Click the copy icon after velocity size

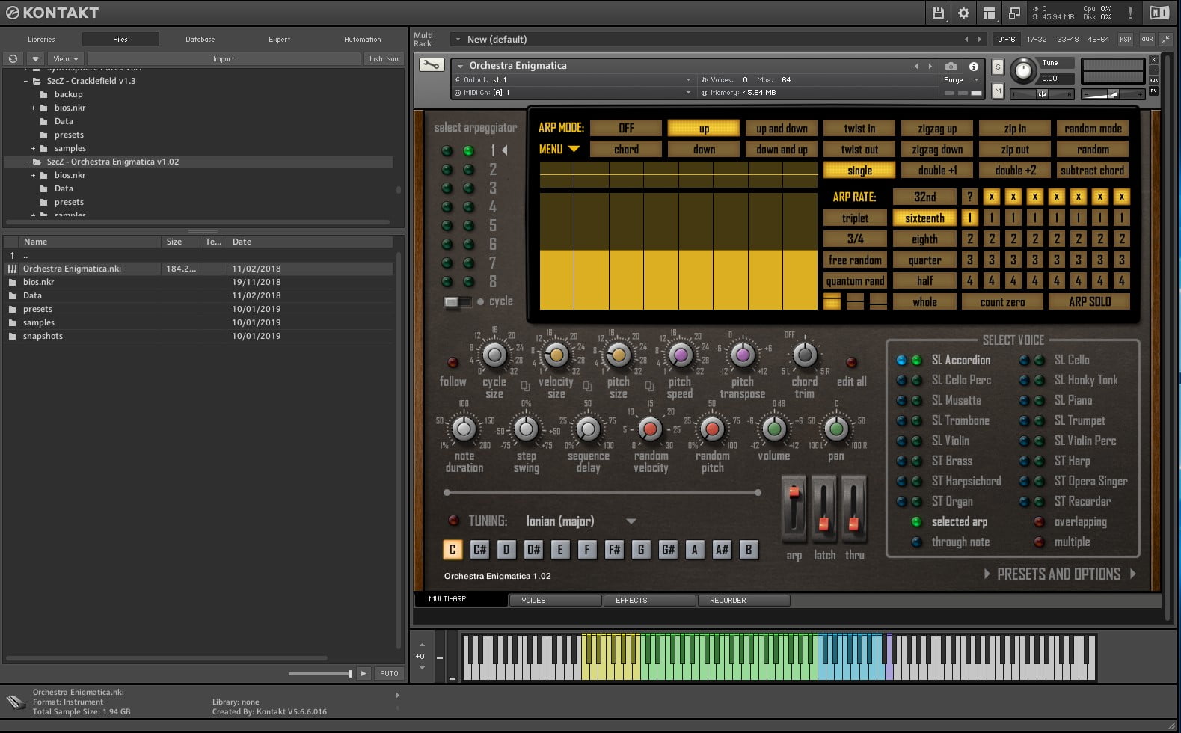pos(587,387)
